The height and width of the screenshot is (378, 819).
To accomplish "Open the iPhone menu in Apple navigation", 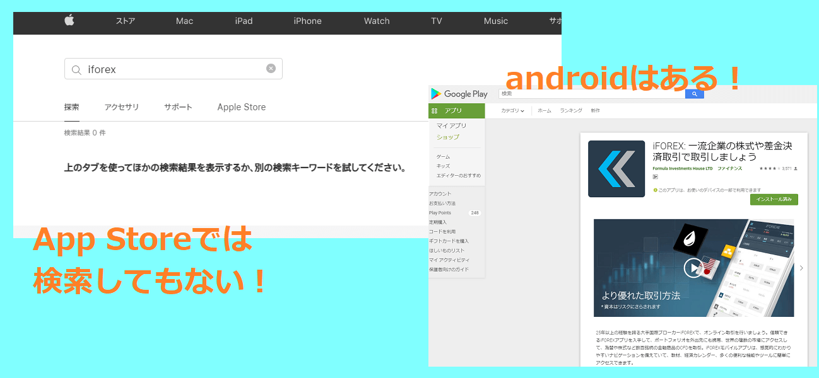I will [307, 21].
